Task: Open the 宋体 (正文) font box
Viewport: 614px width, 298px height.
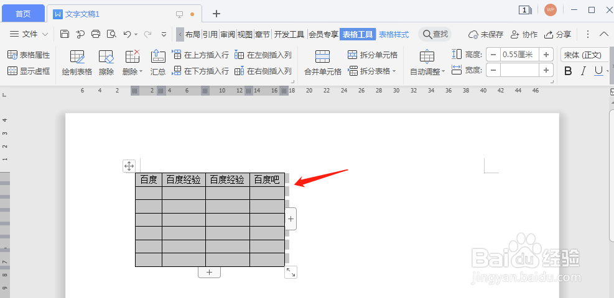Action: tap(585, 55)
